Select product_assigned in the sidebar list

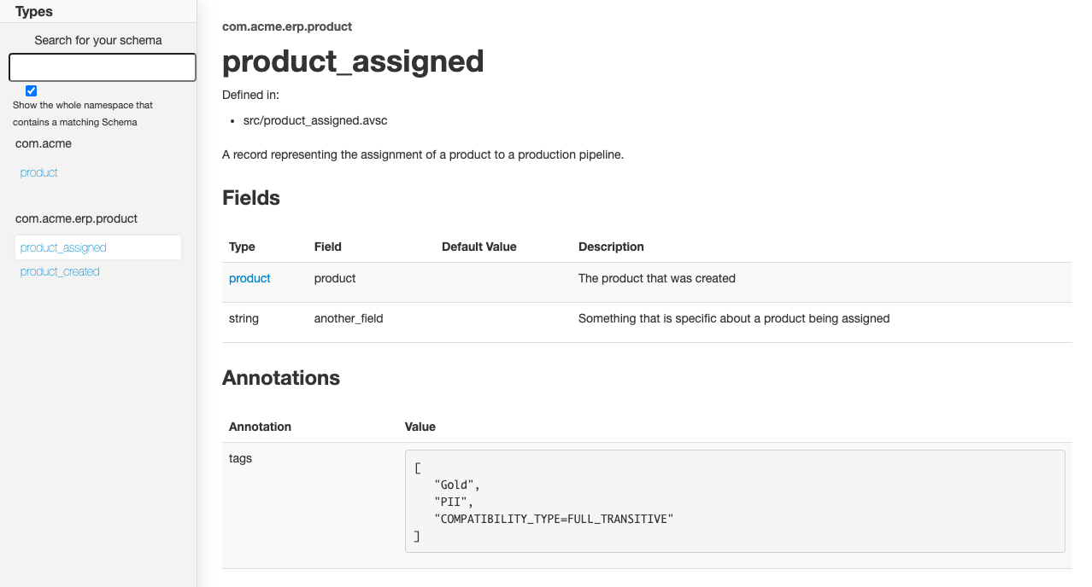tap(63, 247)
